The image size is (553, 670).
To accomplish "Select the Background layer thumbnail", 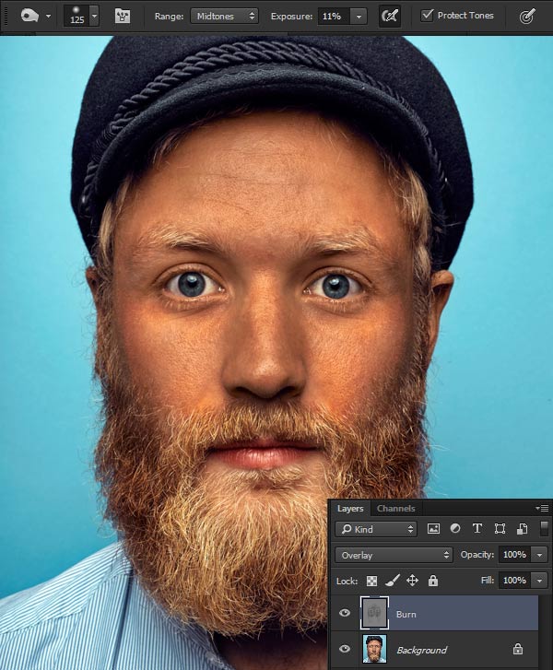I will (374, 649).
